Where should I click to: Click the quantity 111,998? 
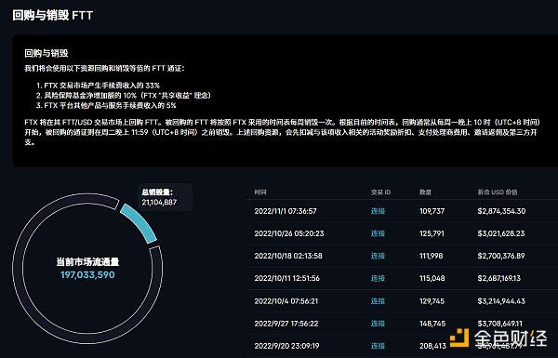432,256
